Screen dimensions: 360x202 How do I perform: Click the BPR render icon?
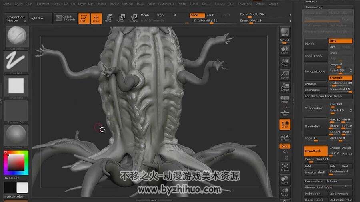(x=285, y=32)
